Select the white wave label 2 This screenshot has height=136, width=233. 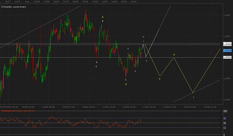pyautogui.click(x=135, y=71)
